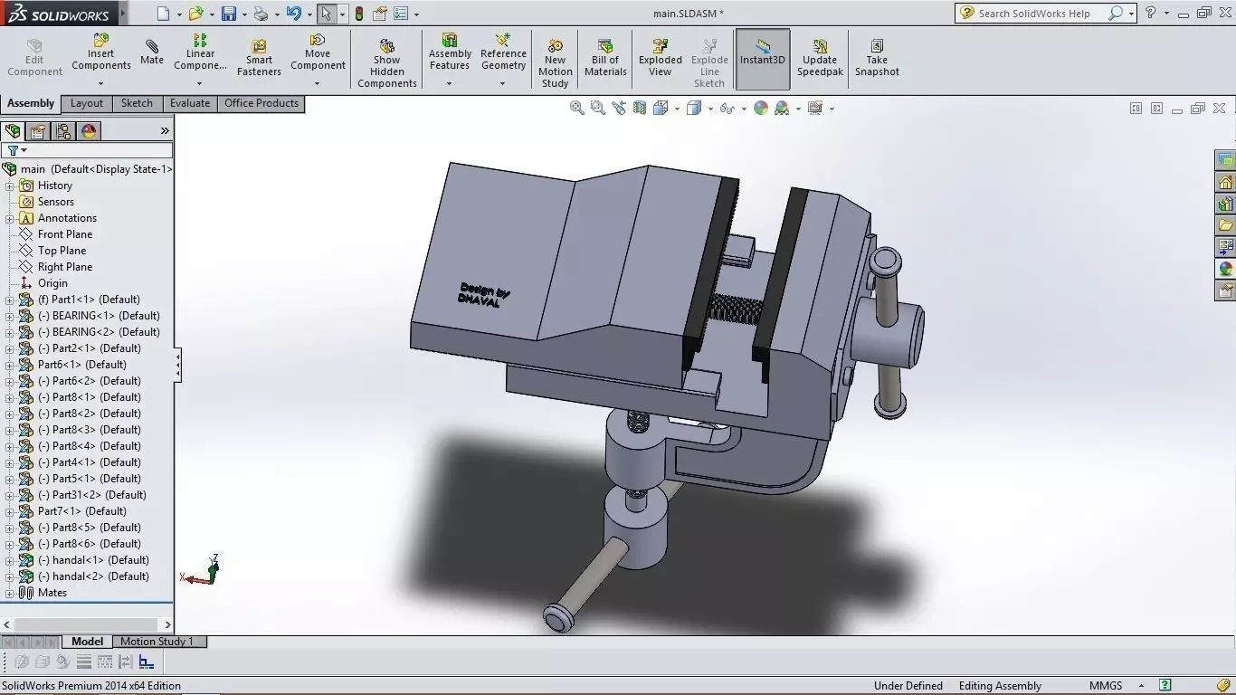Image resolution: width=1236 pixels, height=695 pixels.
Task: Click the Apply Scene icon
Action: coord(782,108)
